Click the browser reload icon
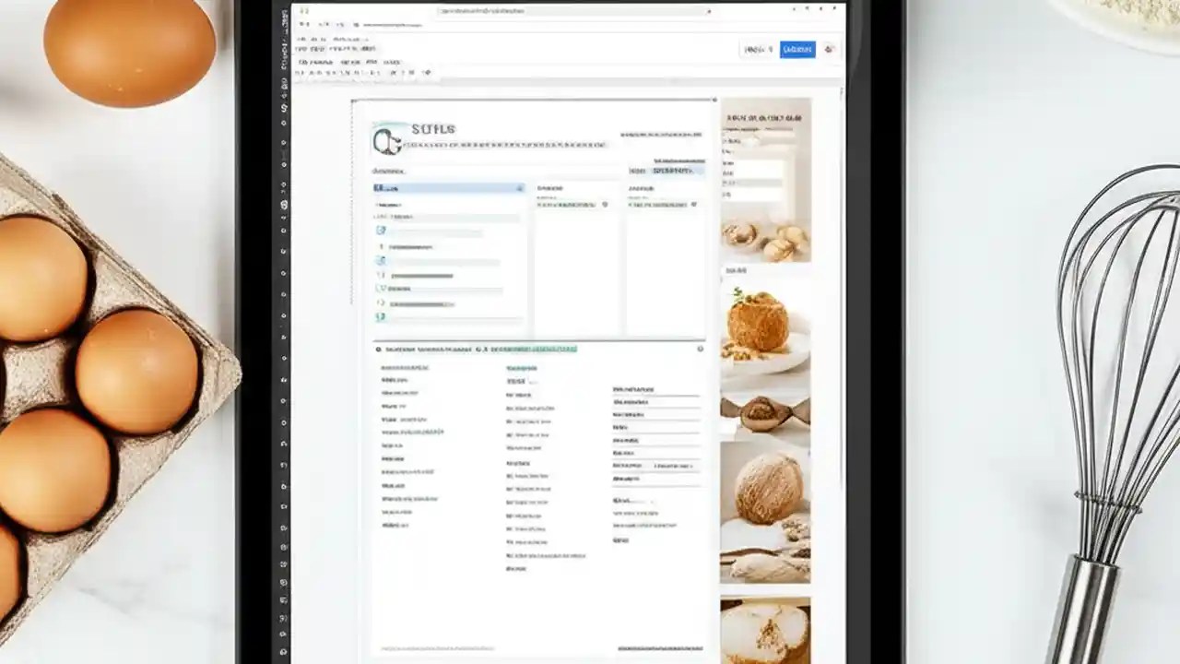 click(x=324, y=24)
